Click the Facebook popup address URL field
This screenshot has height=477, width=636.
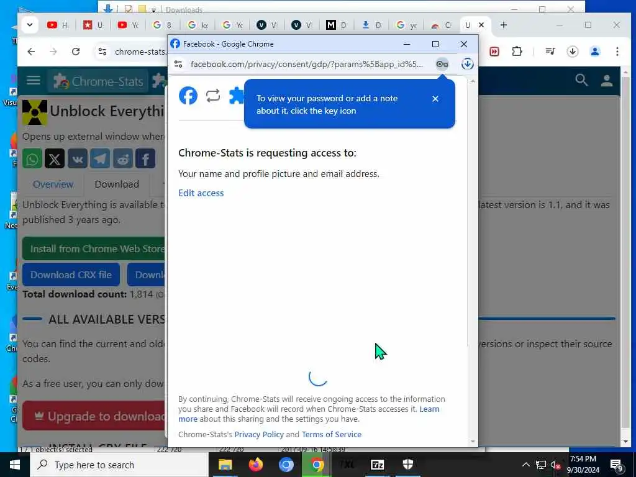[307, 64]
